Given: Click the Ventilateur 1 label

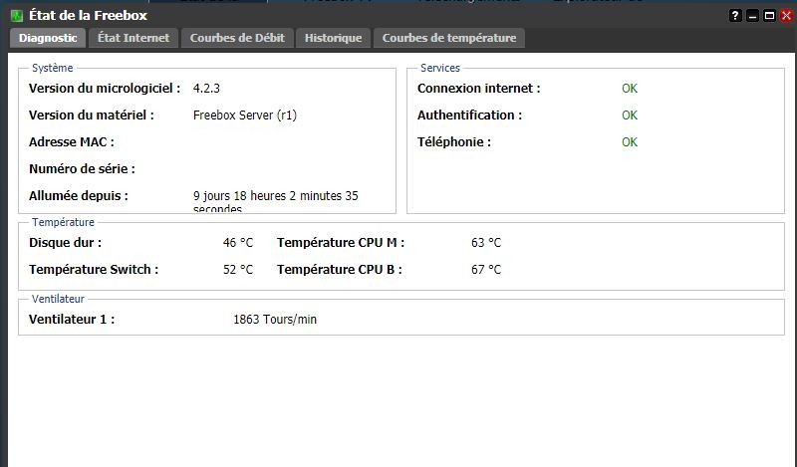Looking at the screenshot, I should (72, 320).
